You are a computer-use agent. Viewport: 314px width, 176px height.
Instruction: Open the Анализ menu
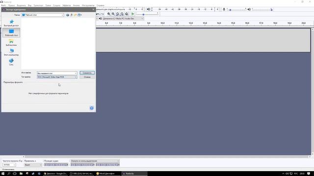[x=77, y=5]
